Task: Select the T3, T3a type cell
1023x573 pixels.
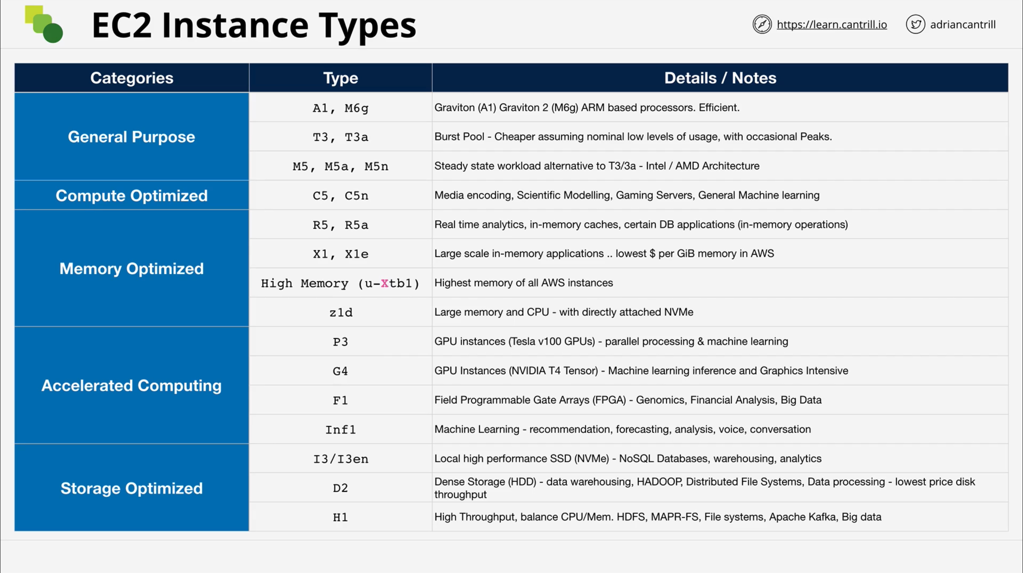Action: 340,137
